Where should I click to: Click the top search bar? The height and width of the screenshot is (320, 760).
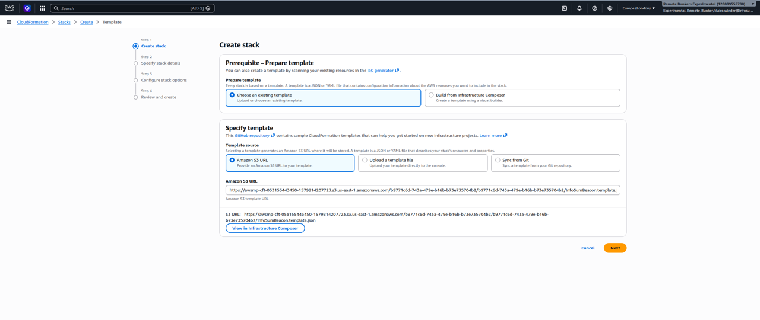[132, 8]
